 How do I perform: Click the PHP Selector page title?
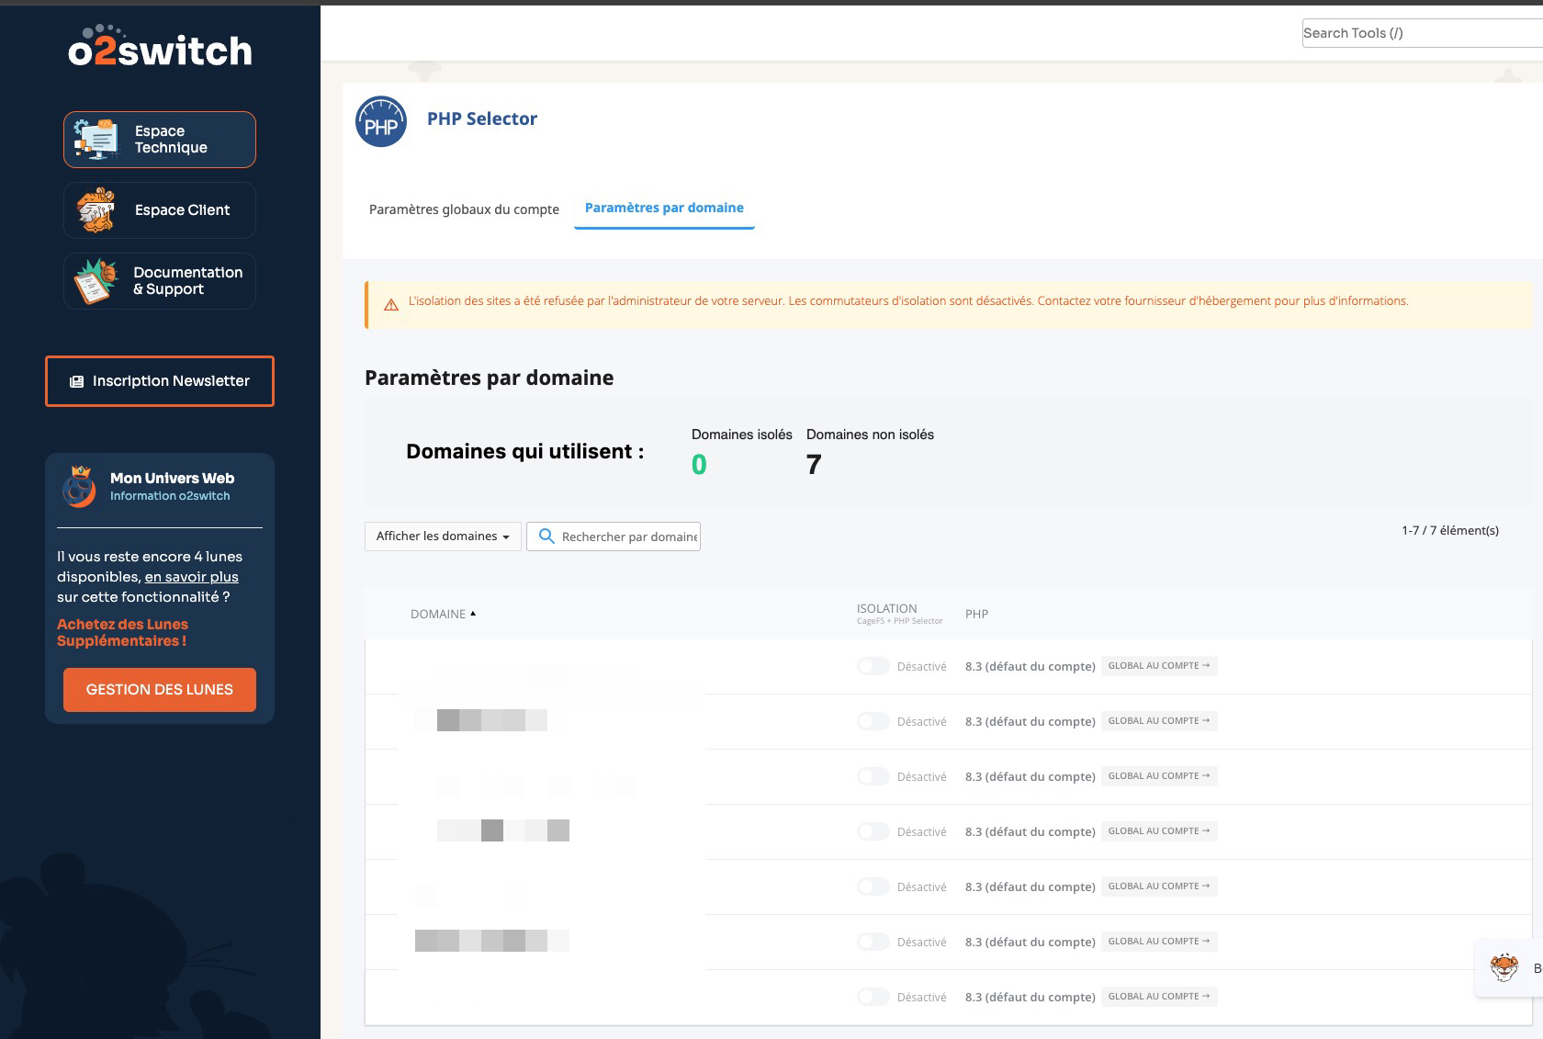click(x=482, y=119)
